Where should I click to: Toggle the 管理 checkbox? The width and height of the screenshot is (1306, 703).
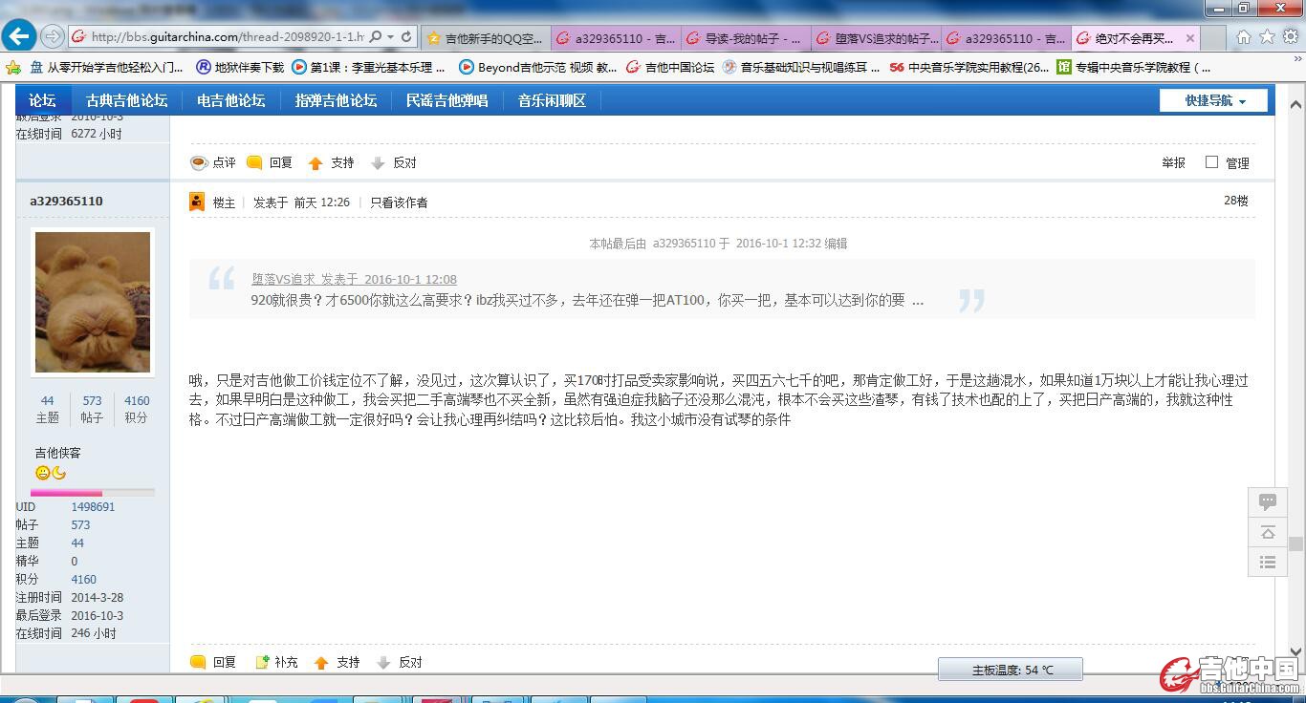[1211, 162]
